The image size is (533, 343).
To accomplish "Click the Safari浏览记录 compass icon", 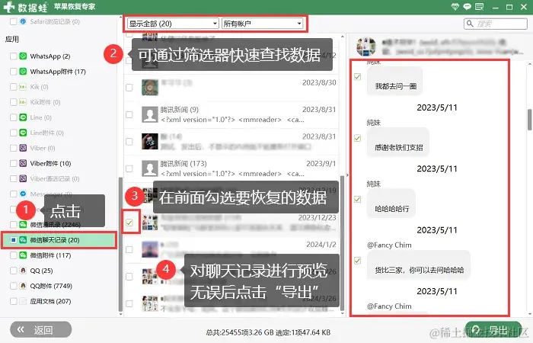I will coord(23,21).
